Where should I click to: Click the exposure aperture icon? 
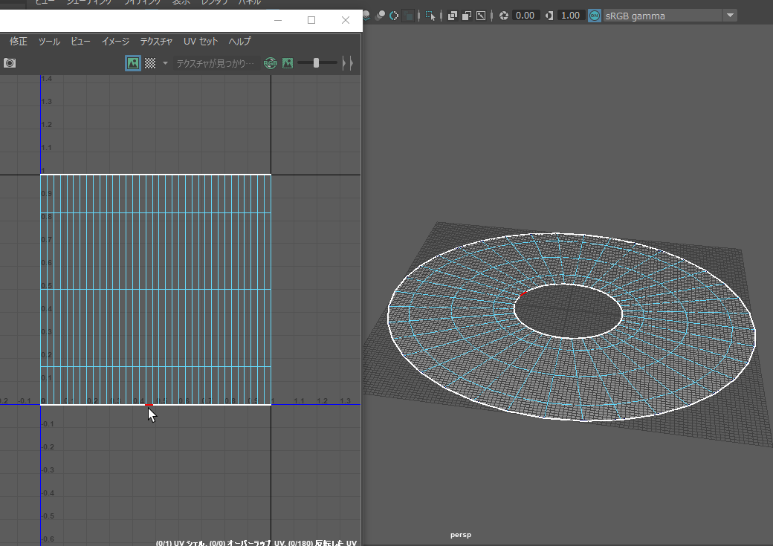(x=504, y=16)
